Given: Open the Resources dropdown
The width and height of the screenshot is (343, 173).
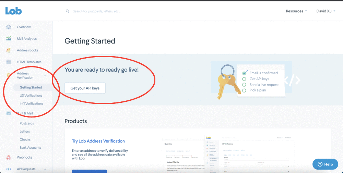Looking at the screenshot, I should coord(296,11).
